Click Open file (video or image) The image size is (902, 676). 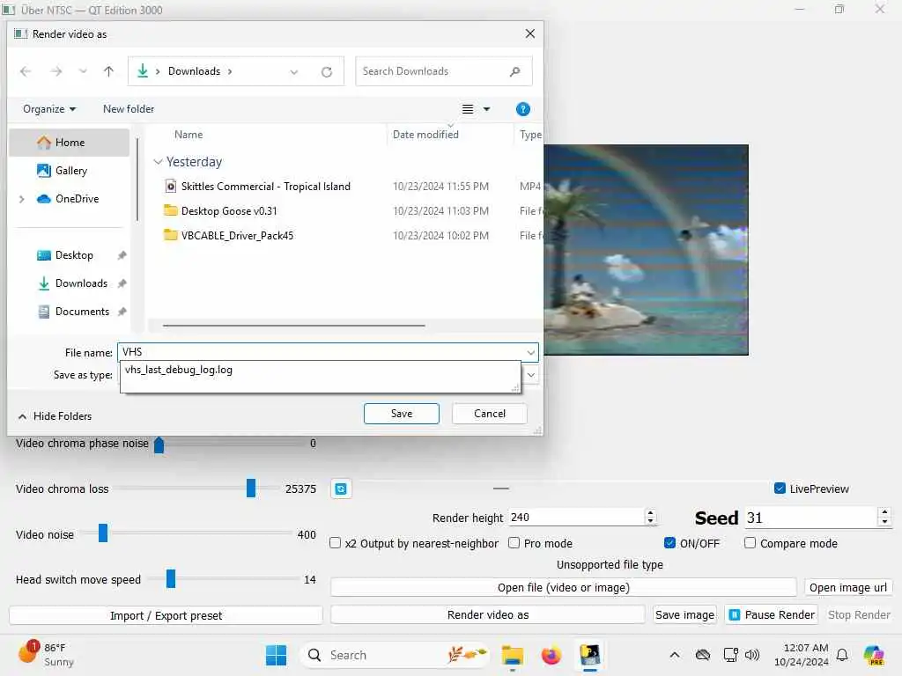click(x=563, y=587)
